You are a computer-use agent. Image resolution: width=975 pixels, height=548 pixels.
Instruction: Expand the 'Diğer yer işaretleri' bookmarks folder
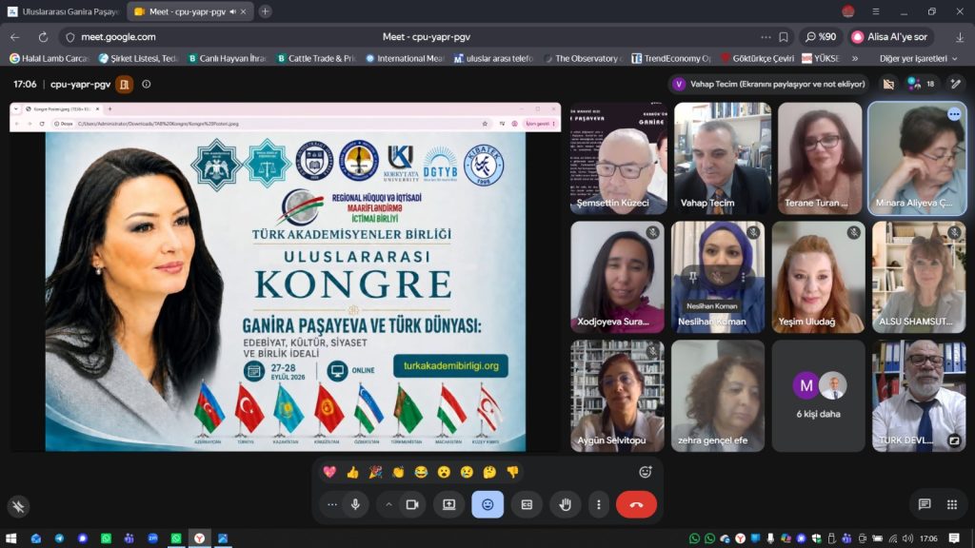pyautogui.click(x=919, y=58)
